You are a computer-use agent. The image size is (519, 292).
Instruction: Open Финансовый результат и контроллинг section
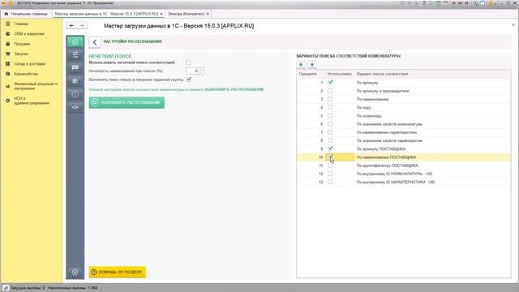coord(36,86)
